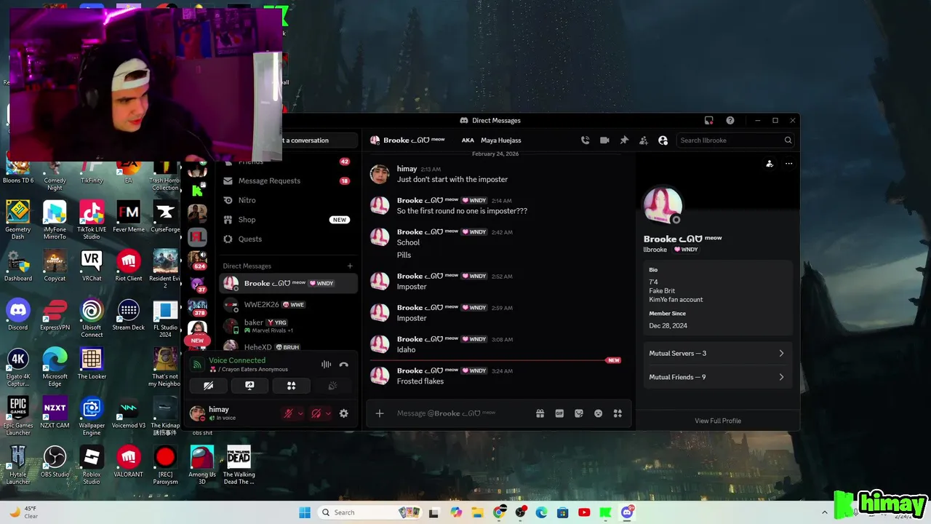Open Discord user settings gear
This screenshot has width=931, height=524.
[343, 413]
